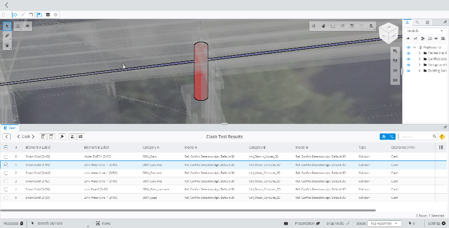This screenshot has width=449, height=228.
Task: Go back using the top-left arrow
Action: (x=7, y=5)
